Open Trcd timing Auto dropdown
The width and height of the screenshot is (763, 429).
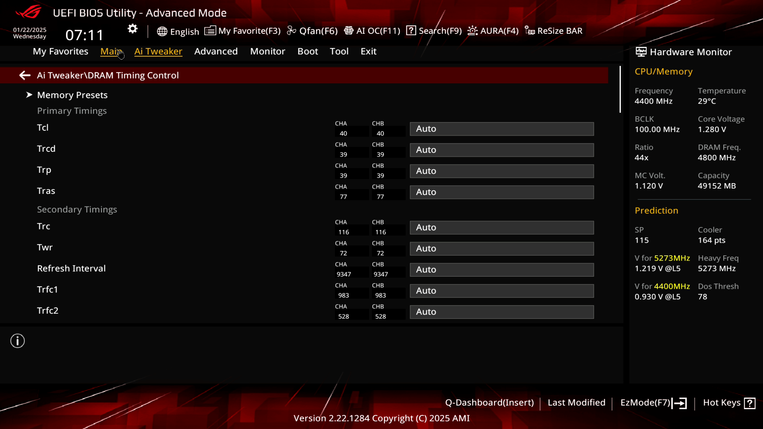(502, 150)
